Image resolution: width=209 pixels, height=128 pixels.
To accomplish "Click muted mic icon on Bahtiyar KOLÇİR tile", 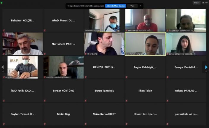I will pyautogui.click(x=4, y=30).
